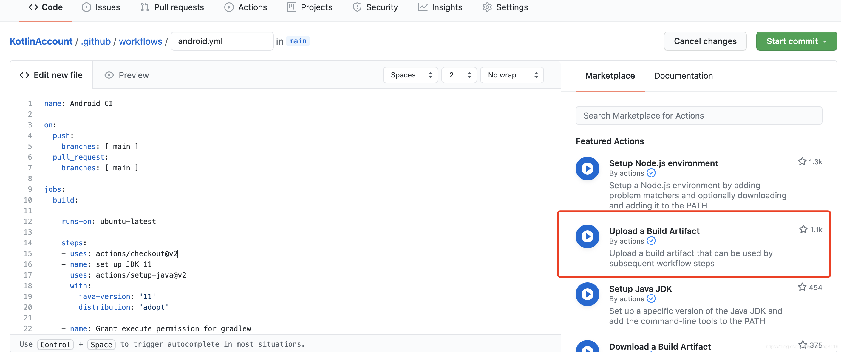Click the Security shield icon
Viewport: 841px width, 352px height.
(x=357, y=7)
